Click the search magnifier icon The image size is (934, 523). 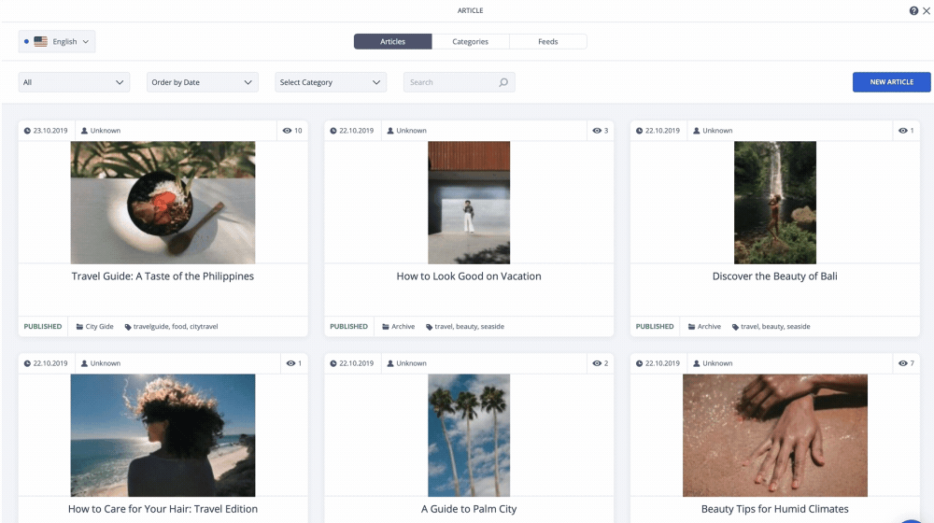[x=503, y=82]
